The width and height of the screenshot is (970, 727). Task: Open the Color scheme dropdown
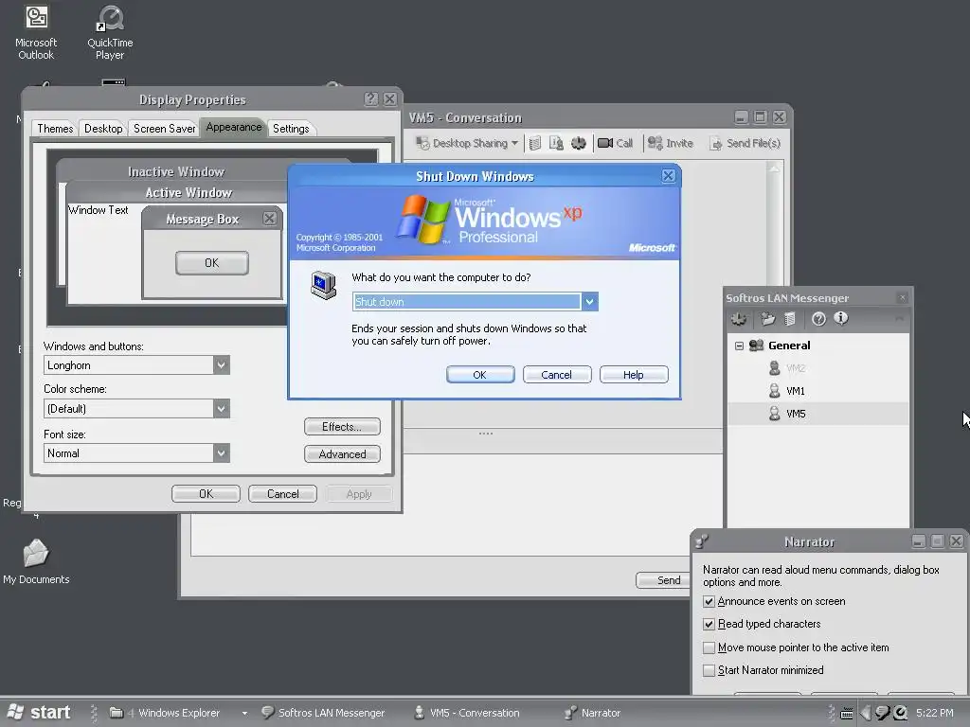tap(222, 409)
